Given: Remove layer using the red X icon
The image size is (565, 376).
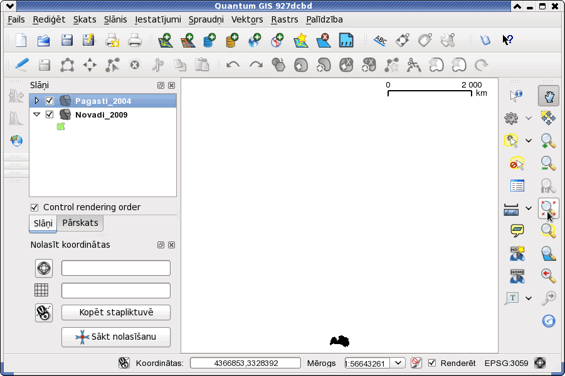Looking at the screenshot, I should (323, 40).
